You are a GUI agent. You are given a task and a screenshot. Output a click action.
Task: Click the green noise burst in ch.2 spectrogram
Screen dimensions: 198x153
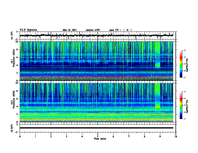[x=157, y=96]
